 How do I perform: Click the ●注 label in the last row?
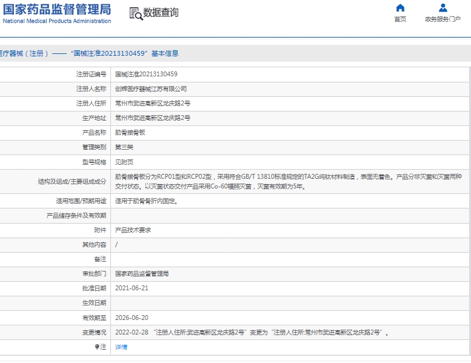tap(101, 347)
